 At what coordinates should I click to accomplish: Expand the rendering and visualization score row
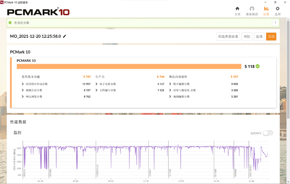pyautogui.click(x=170, y=90)
